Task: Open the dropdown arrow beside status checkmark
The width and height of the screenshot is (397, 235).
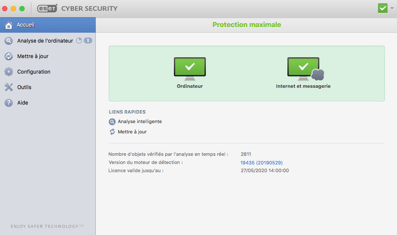Action: (392, 8)
